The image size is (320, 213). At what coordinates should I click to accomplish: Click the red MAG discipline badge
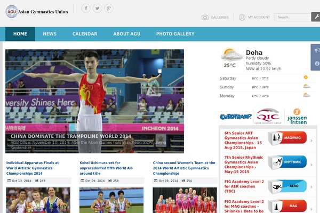287,206
